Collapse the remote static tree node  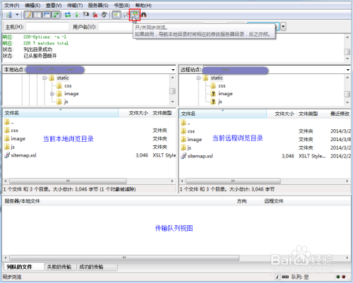198,78
